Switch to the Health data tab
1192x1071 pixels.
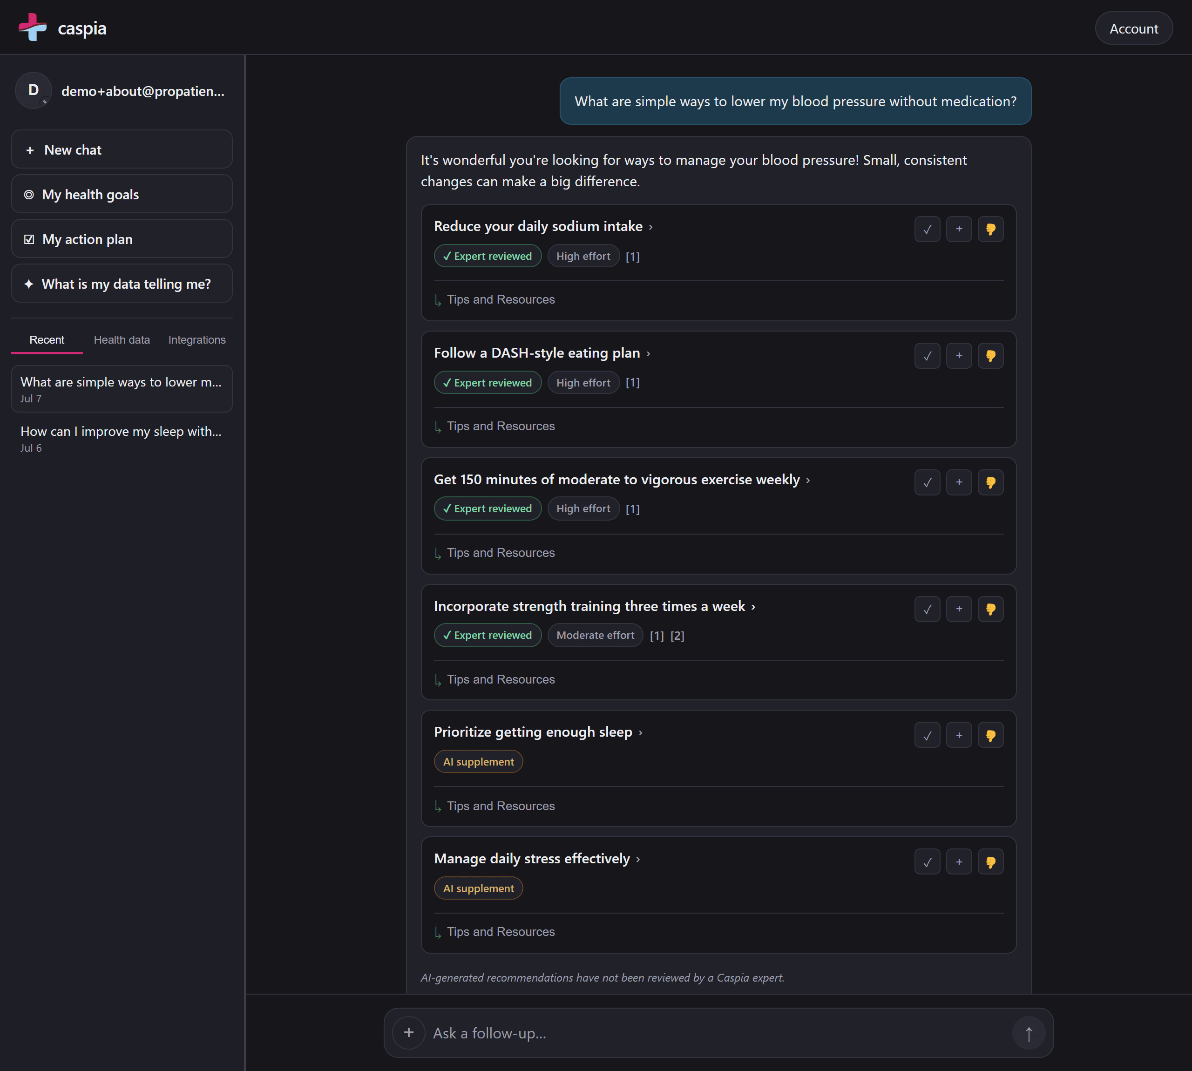(x=122, y=339)
